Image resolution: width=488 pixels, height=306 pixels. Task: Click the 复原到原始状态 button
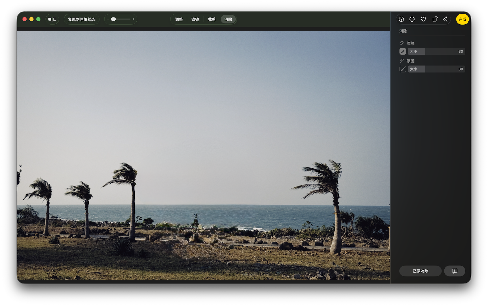[x=82, y=19]
